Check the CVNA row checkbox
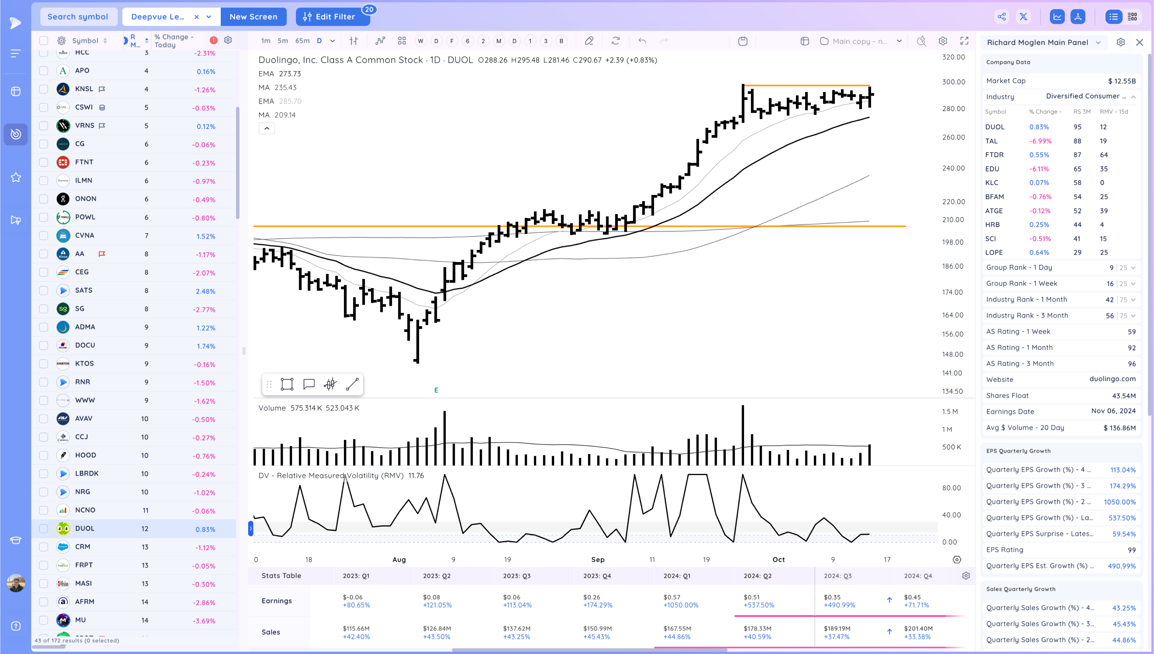The image size is (1154, 654). (x=44, y=236)
